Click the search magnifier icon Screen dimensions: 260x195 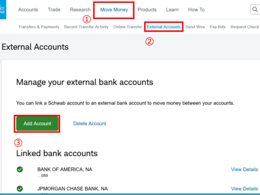coord(255,9)
